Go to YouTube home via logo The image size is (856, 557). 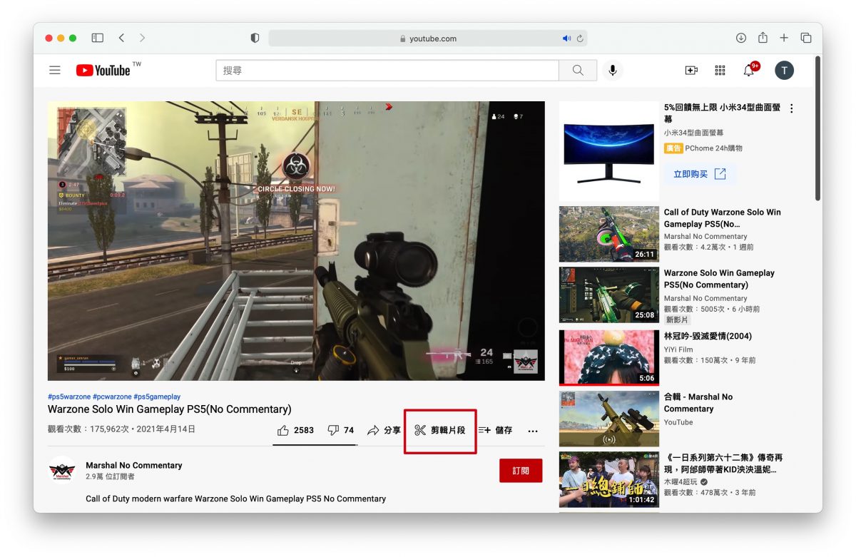coord(103,70)
